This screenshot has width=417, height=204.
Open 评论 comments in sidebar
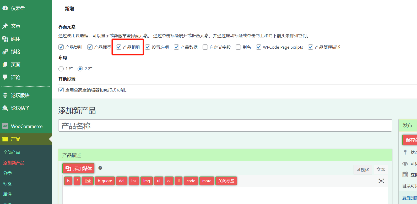(15, 77)
